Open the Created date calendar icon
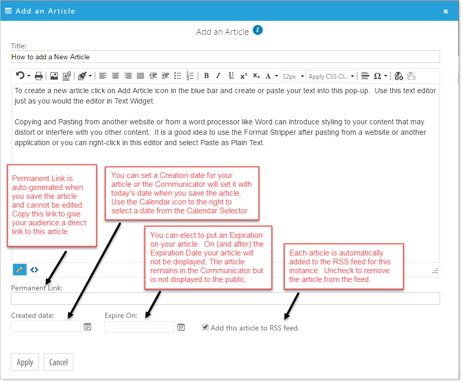Screen dimensions: 463x383 [x=87, y=327]
